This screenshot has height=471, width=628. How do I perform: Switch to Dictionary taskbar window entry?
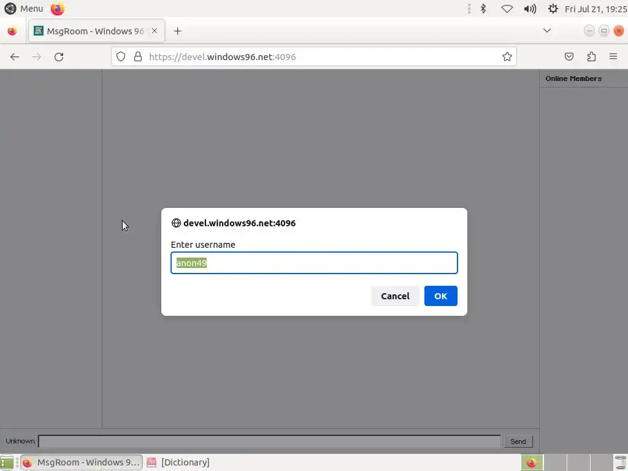coord(178,462)
